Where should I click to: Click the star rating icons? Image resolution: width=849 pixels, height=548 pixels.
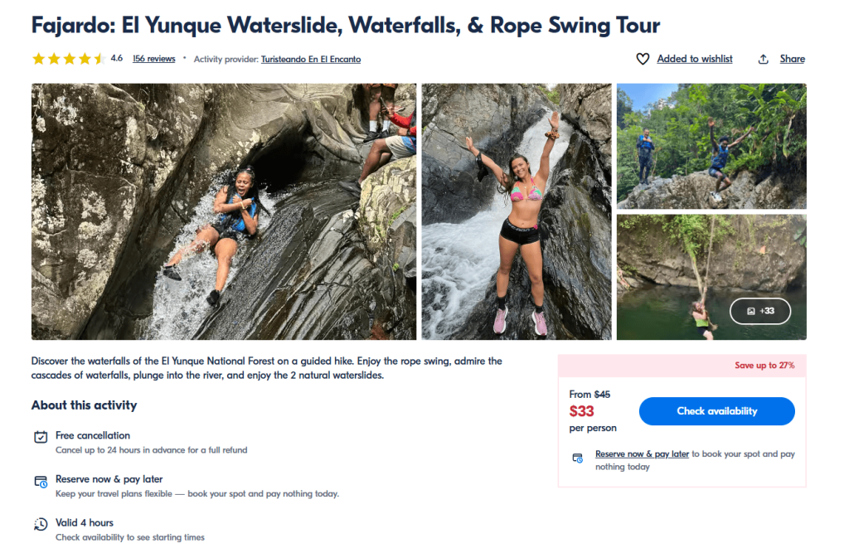point(68,59)
